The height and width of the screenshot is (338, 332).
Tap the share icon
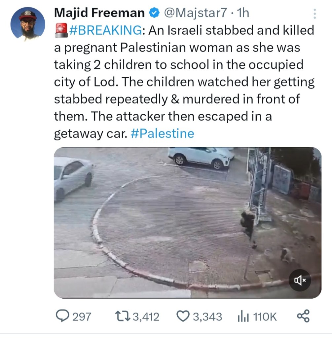[303, 316]
